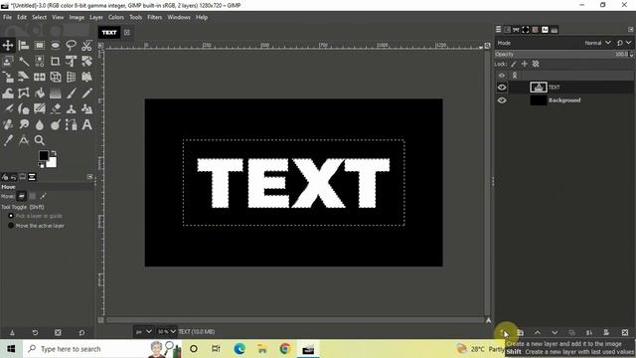
Task: Set Move mode to layer
Action: tap(22, 197)
